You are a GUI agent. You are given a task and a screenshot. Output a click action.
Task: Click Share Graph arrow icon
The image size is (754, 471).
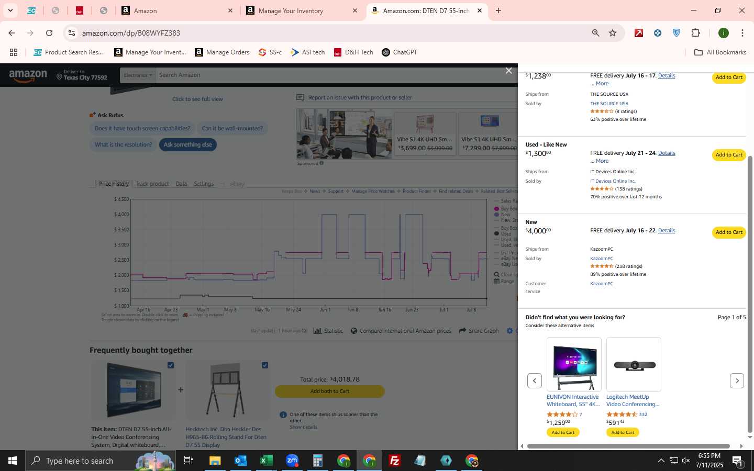pyautogui.click(x=462, y=331)
